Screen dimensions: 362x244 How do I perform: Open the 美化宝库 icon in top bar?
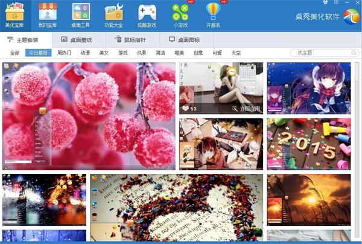click(x=16, y=11)
